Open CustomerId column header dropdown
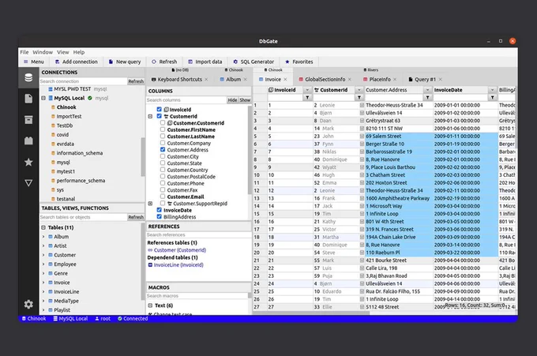The width and height of the screenshot is (537, 356). (x=359, y=90)
